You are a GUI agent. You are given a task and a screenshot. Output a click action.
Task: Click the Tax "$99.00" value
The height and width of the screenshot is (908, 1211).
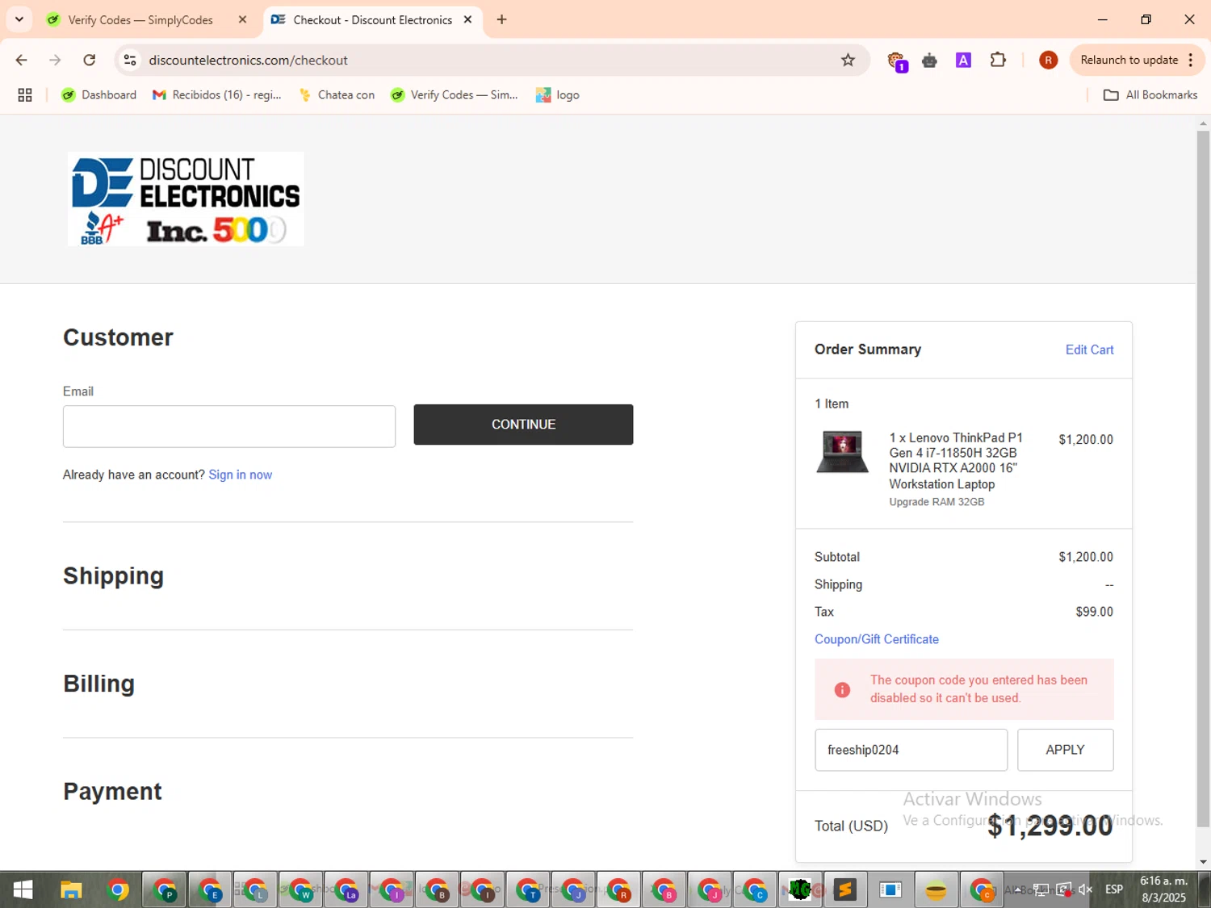(x=1094, y=612)
